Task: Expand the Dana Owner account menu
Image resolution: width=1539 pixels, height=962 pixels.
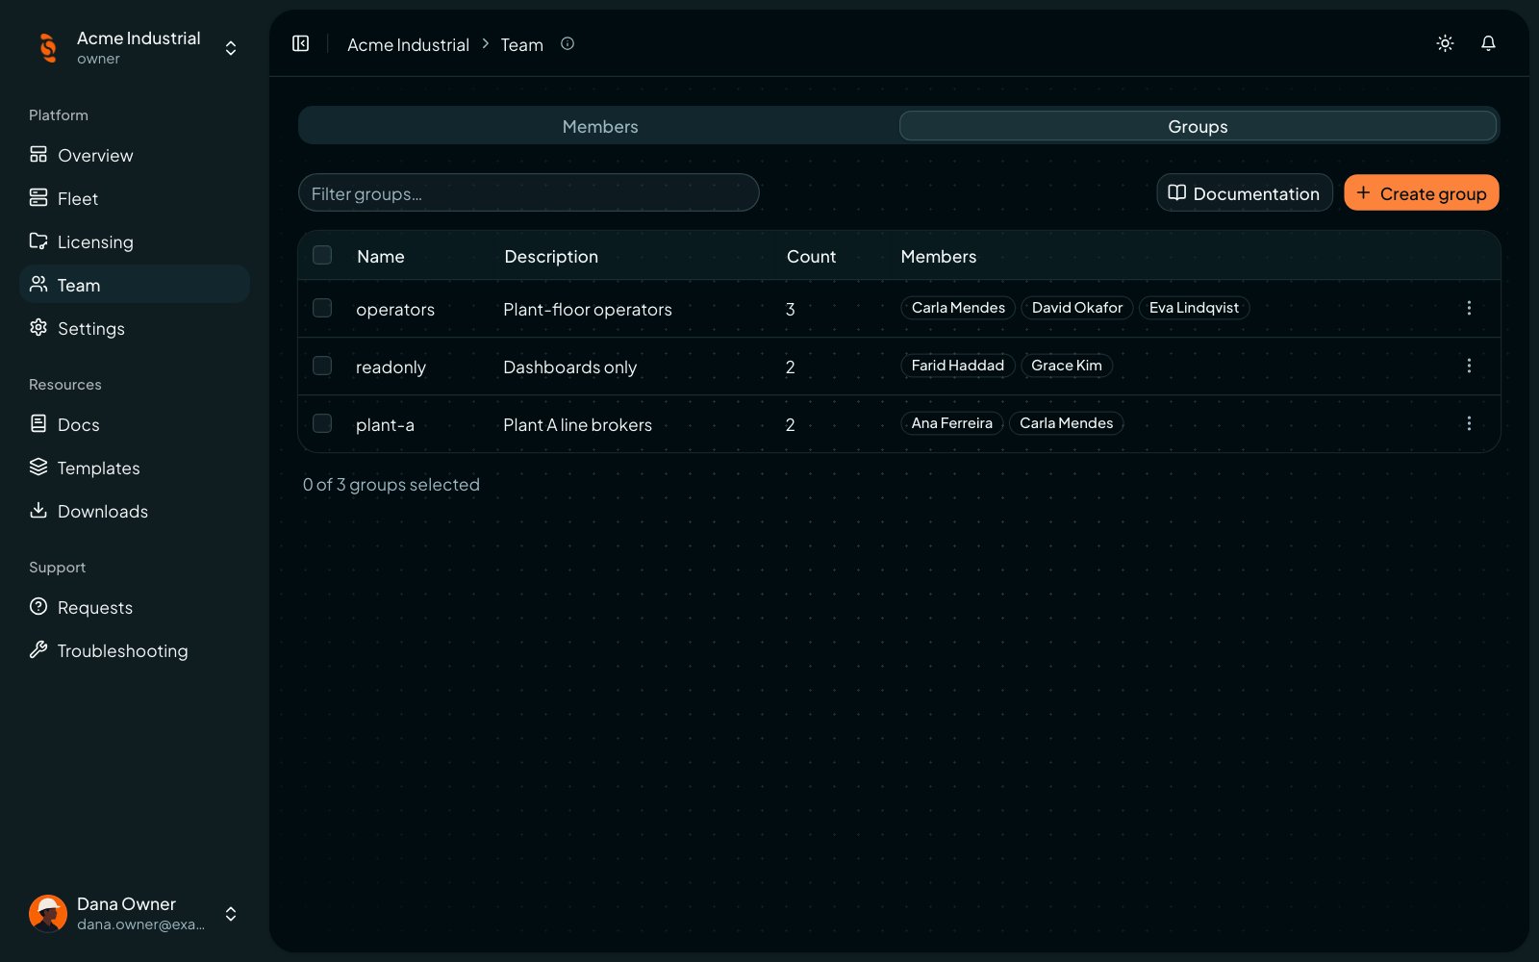Action: 231,914
